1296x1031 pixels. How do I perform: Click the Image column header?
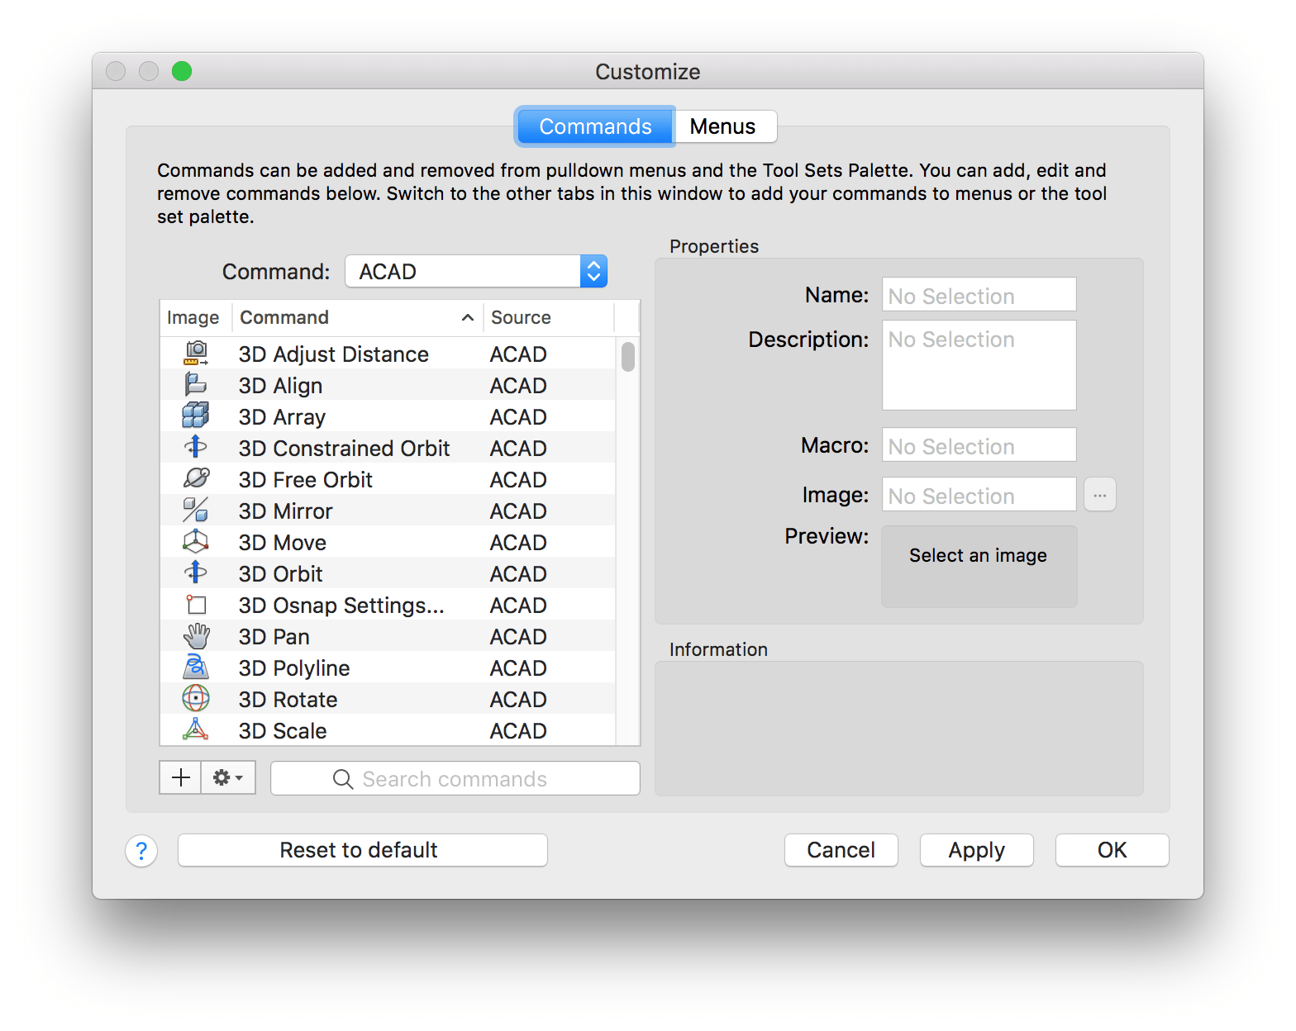(x=193, y=318)
